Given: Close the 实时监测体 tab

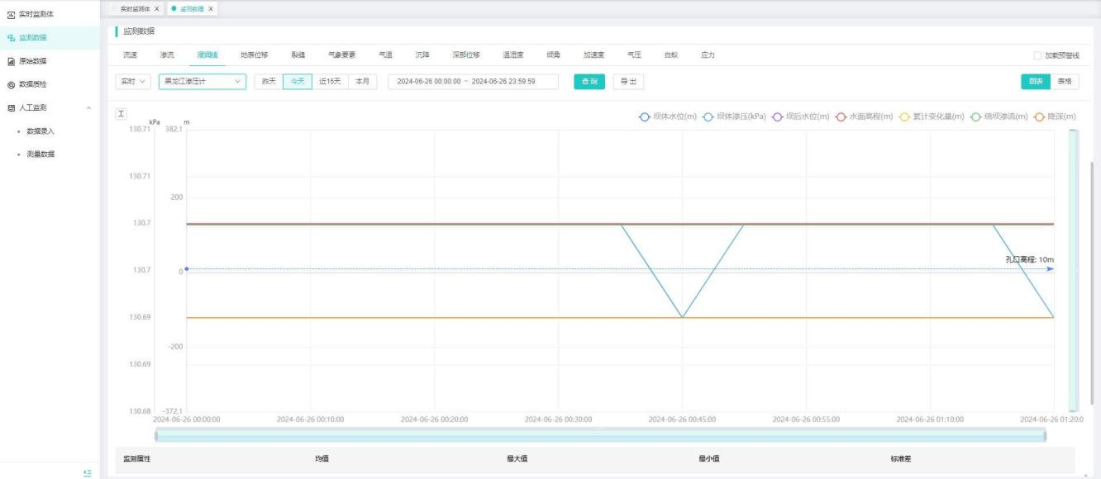Looking at the screenshot, I should click(157, 8).
